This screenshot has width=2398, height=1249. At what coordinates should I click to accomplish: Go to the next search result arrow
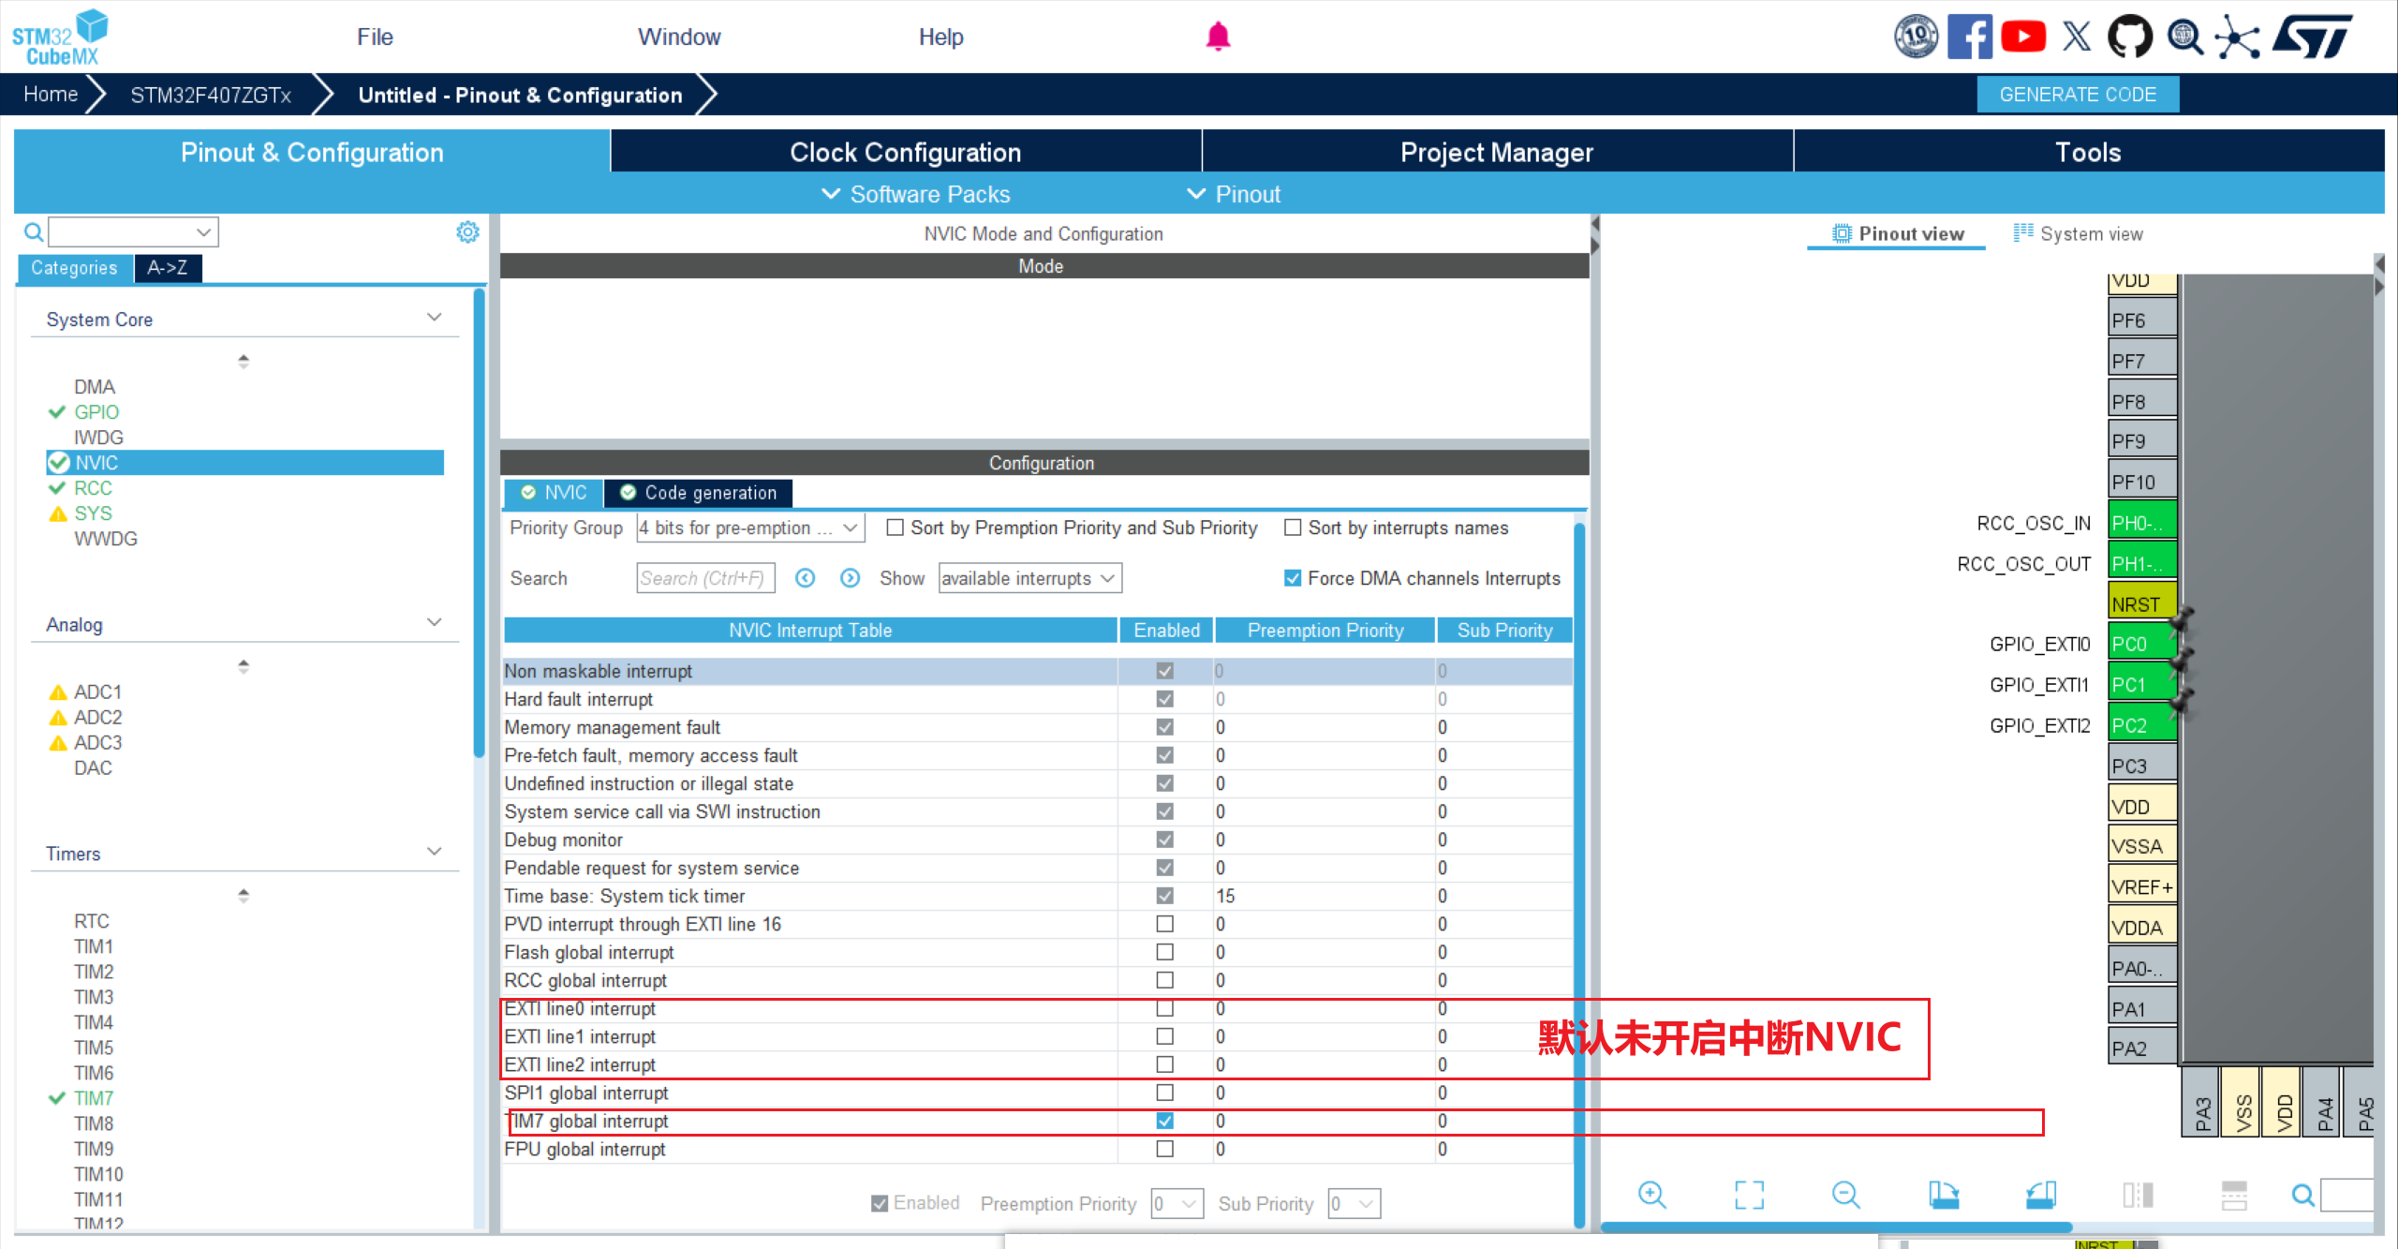(850, 578)
